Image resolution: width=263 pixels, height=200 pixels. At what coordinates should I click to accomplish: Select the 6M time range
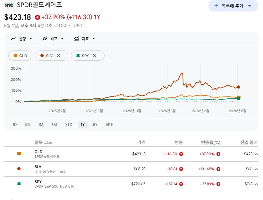pyautogui.click(x=54, y=125)
